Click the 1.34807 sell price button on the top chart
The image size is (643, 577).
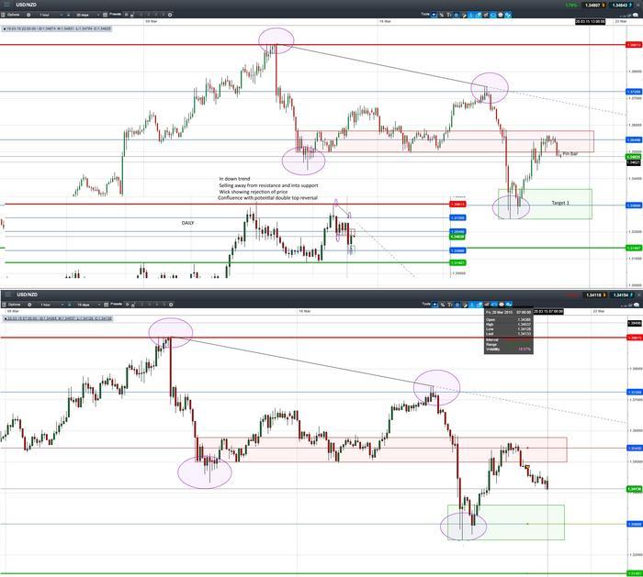pyautogui.click(x=593, y=6)
